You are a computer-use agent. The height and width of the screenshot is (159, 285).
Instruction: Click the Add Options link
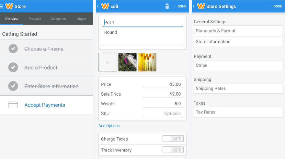(x=109, y=126)
